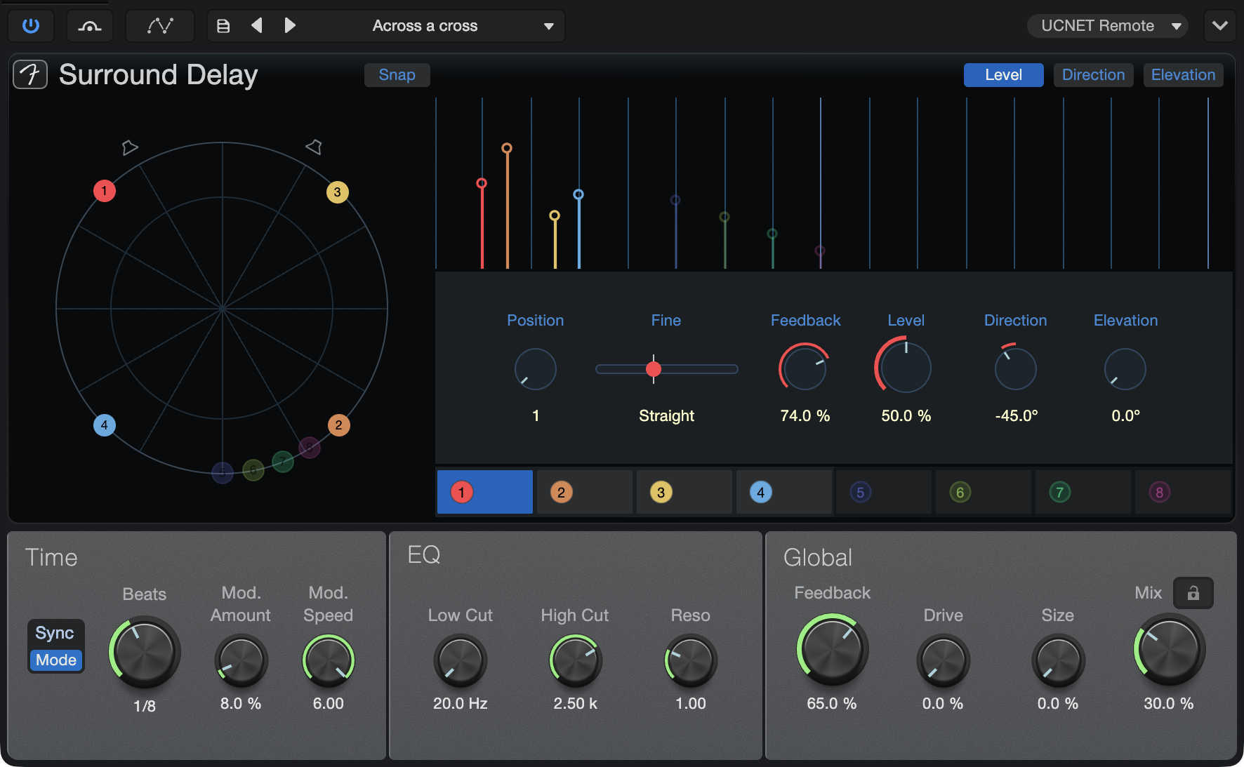Screen dimensions: 1244x767
Task: Click the sidechain icon in the top bar
Action: tap(89, 26)
